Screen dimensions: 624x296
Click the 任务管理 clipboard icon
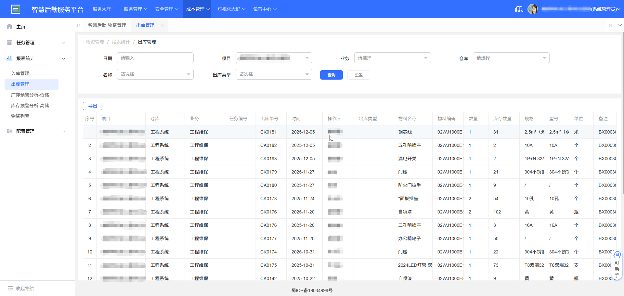pyautogui.click(x=9, y=42)
